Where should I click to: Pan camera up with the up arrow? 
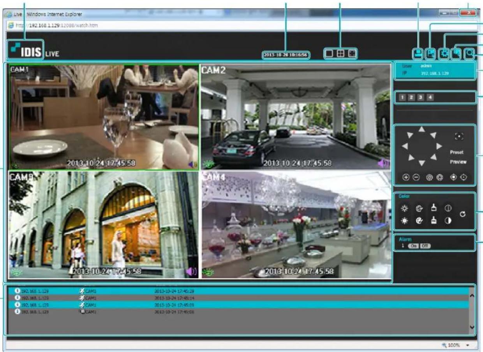pyautogui.click(x=422, y=129)
